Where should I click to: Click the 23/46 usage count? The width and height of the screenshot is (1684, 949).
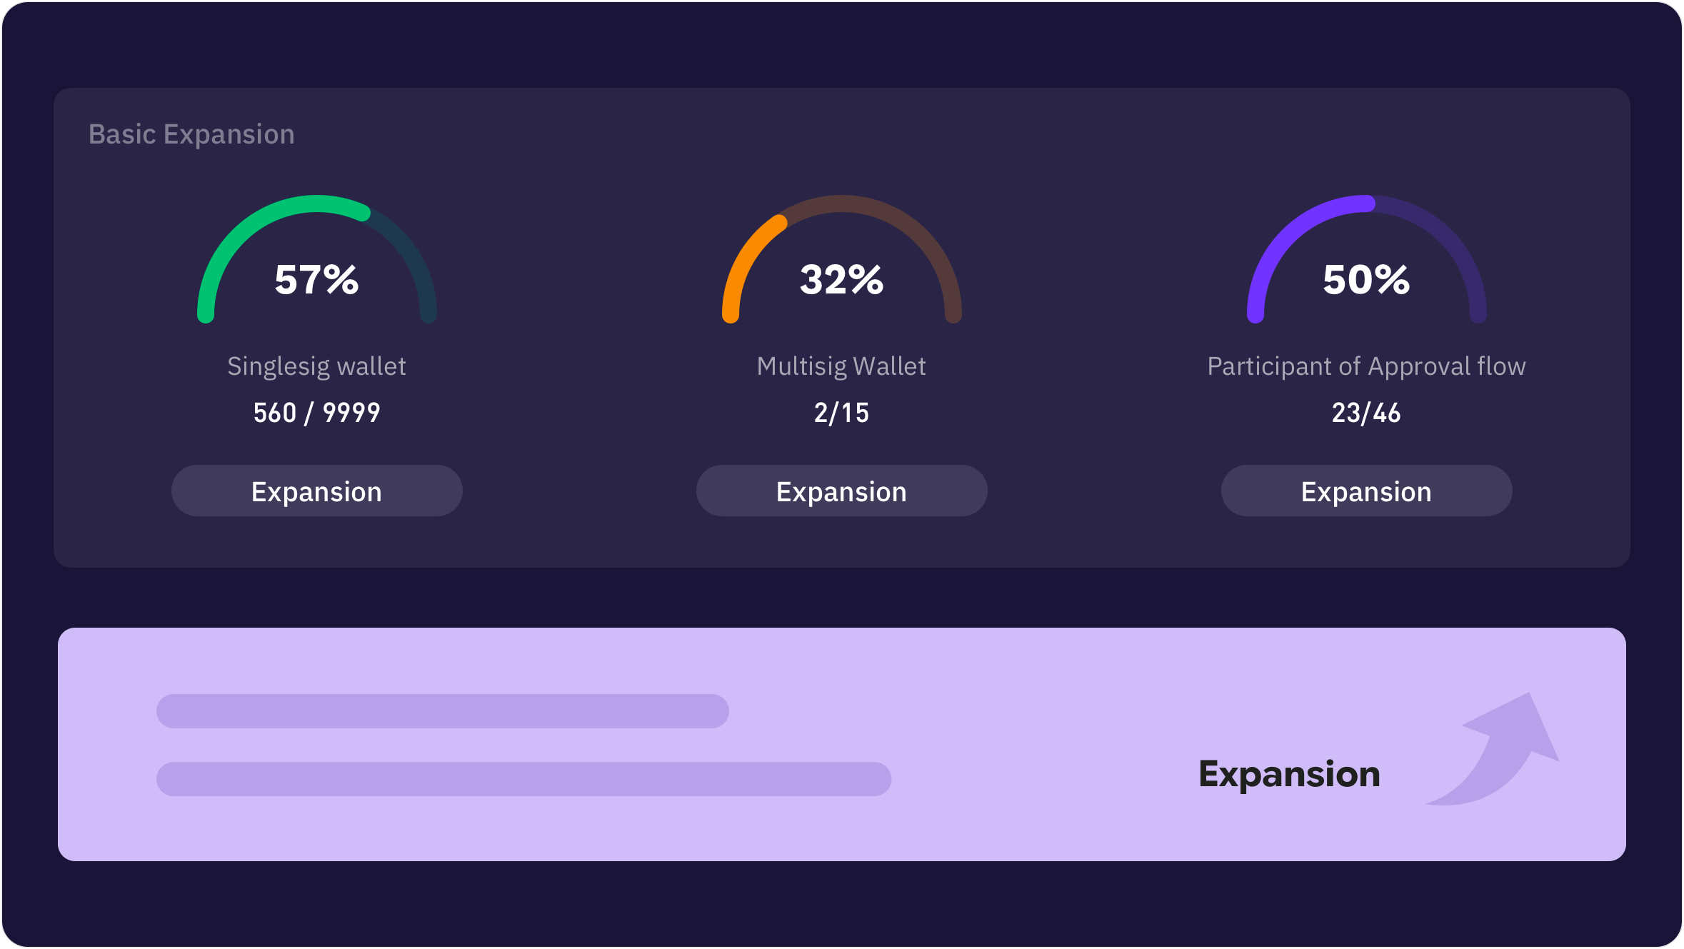tap(1366, 413)
